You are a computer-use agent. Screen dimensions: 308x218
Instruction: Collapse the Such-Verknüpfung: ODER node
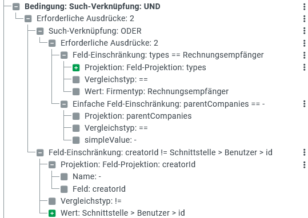point(40,31)
